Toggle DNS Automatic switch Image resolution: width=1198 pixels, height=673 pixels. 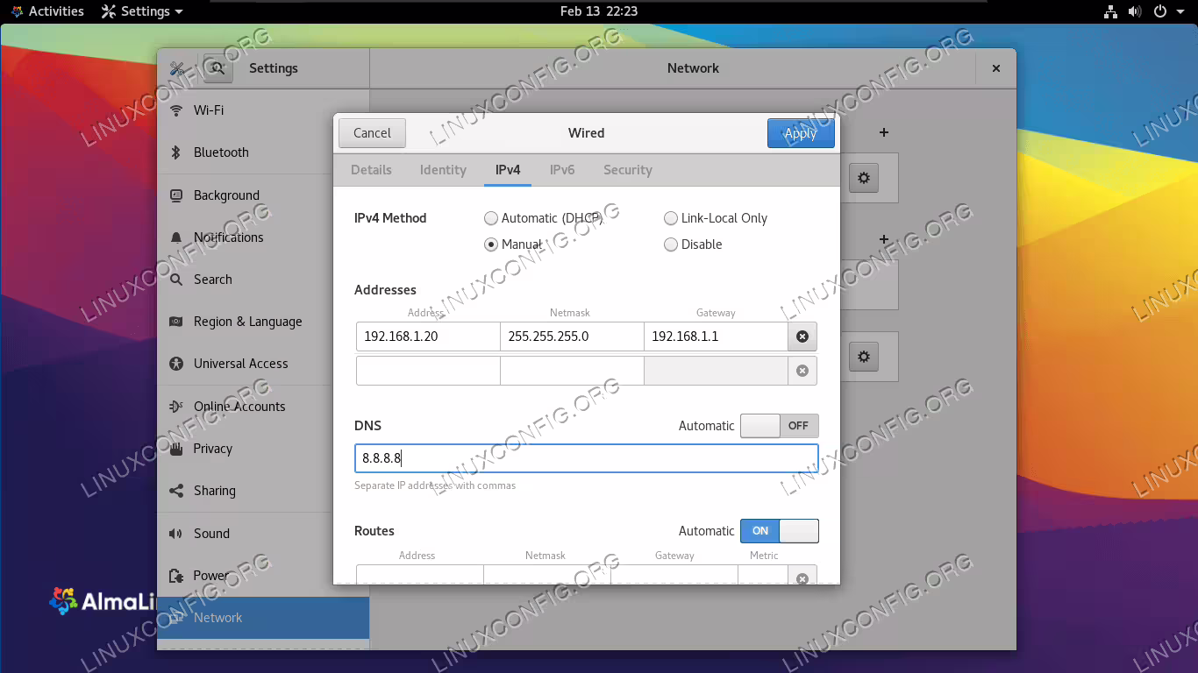click(780, 426)
